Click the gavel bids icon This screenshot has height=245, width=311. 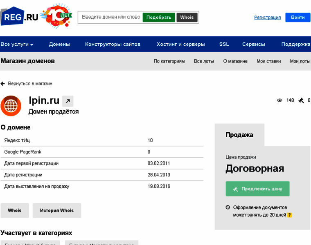301,100
